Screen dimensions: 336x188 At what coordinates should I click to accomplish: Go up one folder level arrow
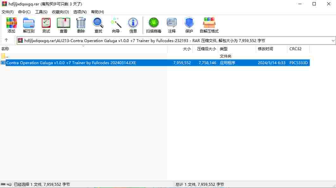[6, 40]
